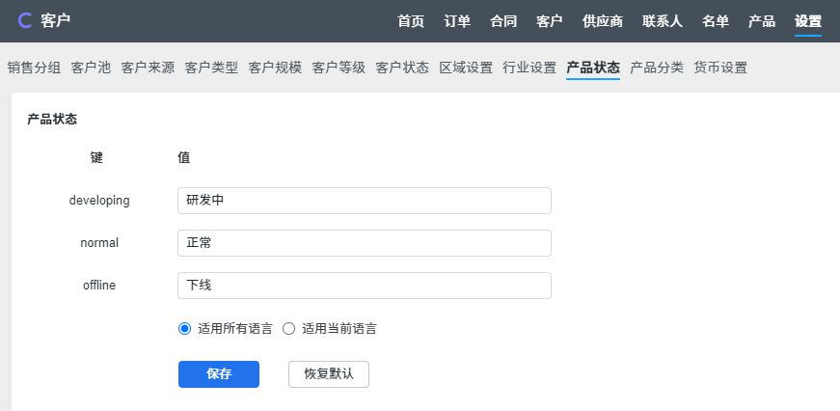Click the developing value input field
This screenshot has width=840, height=411.
pyautogui.click(x=365, y=201)
